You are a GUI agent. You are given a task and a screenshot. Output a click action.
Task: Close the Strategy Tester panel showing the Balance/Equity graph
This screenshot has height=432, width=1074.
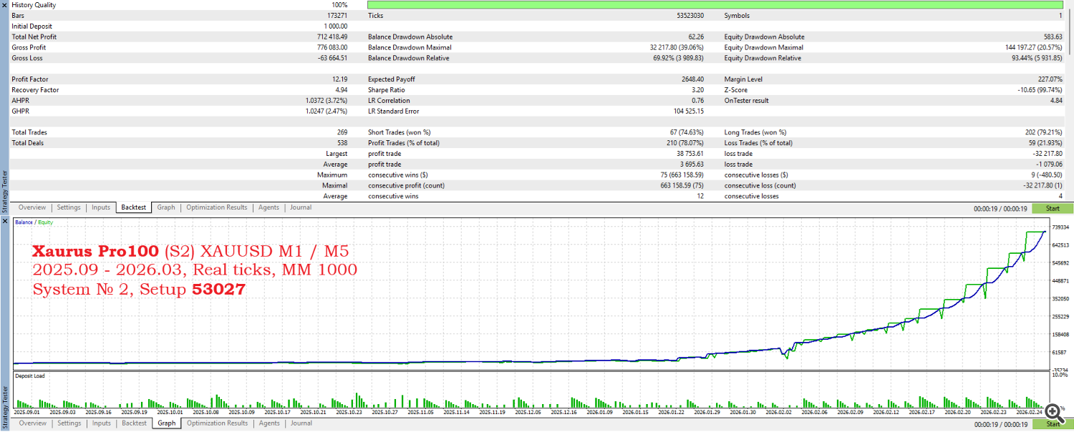point(4,221)
